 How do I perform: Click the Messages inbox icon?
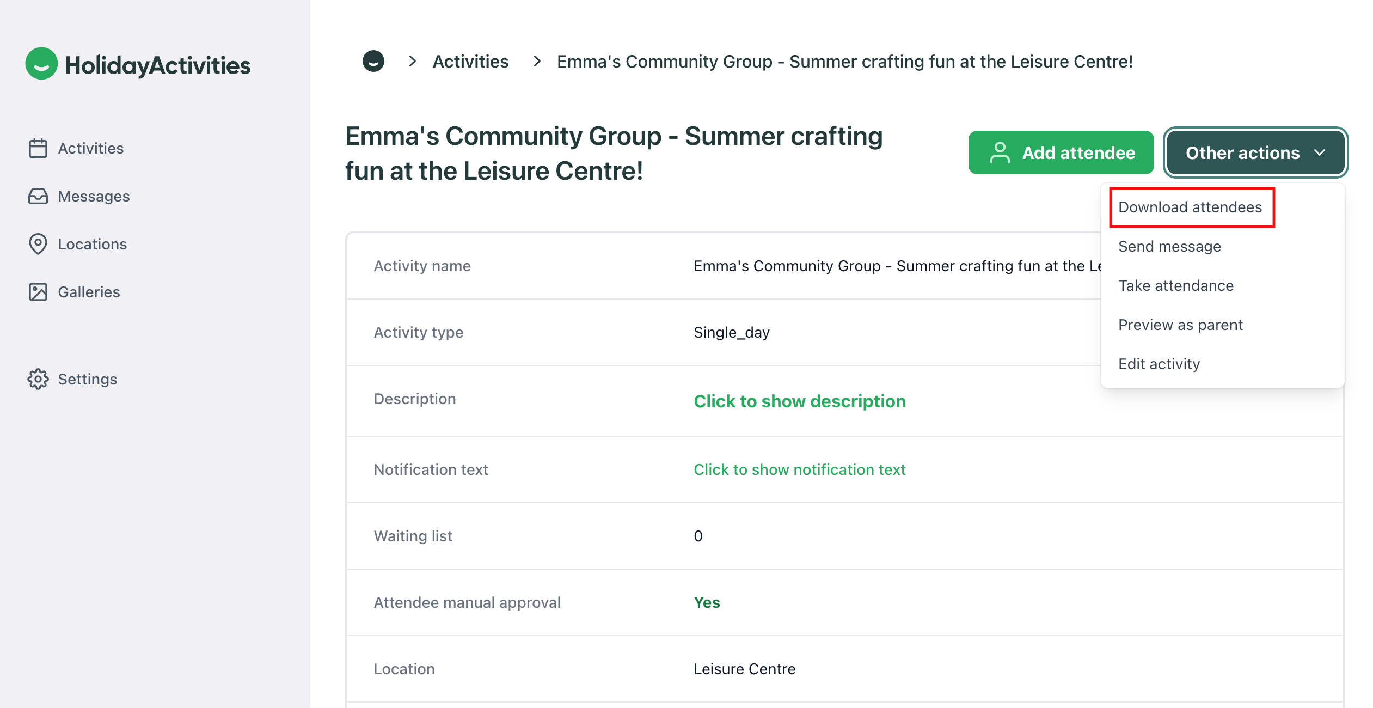[x=38, y=196]
